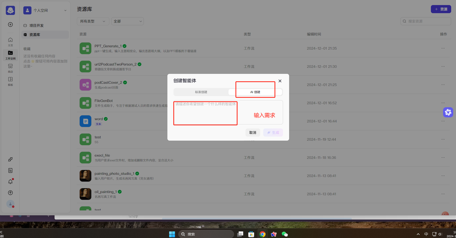The image size is (456, 238).
Task: Open the notification bell icon
Action: 10,182
